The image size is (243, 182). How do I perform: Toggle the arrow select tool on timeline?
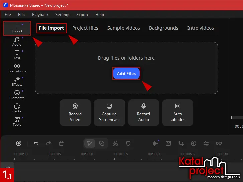click(89, 143)
